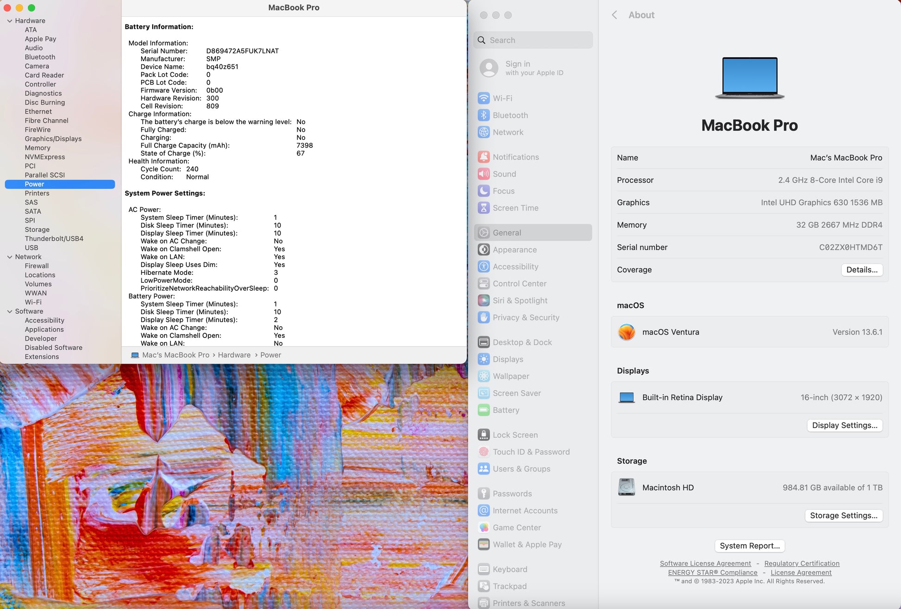Select the Screen Time hourglass icon
Image resolution: width=901 pixels, height=609 pixels.
(483, 208)
